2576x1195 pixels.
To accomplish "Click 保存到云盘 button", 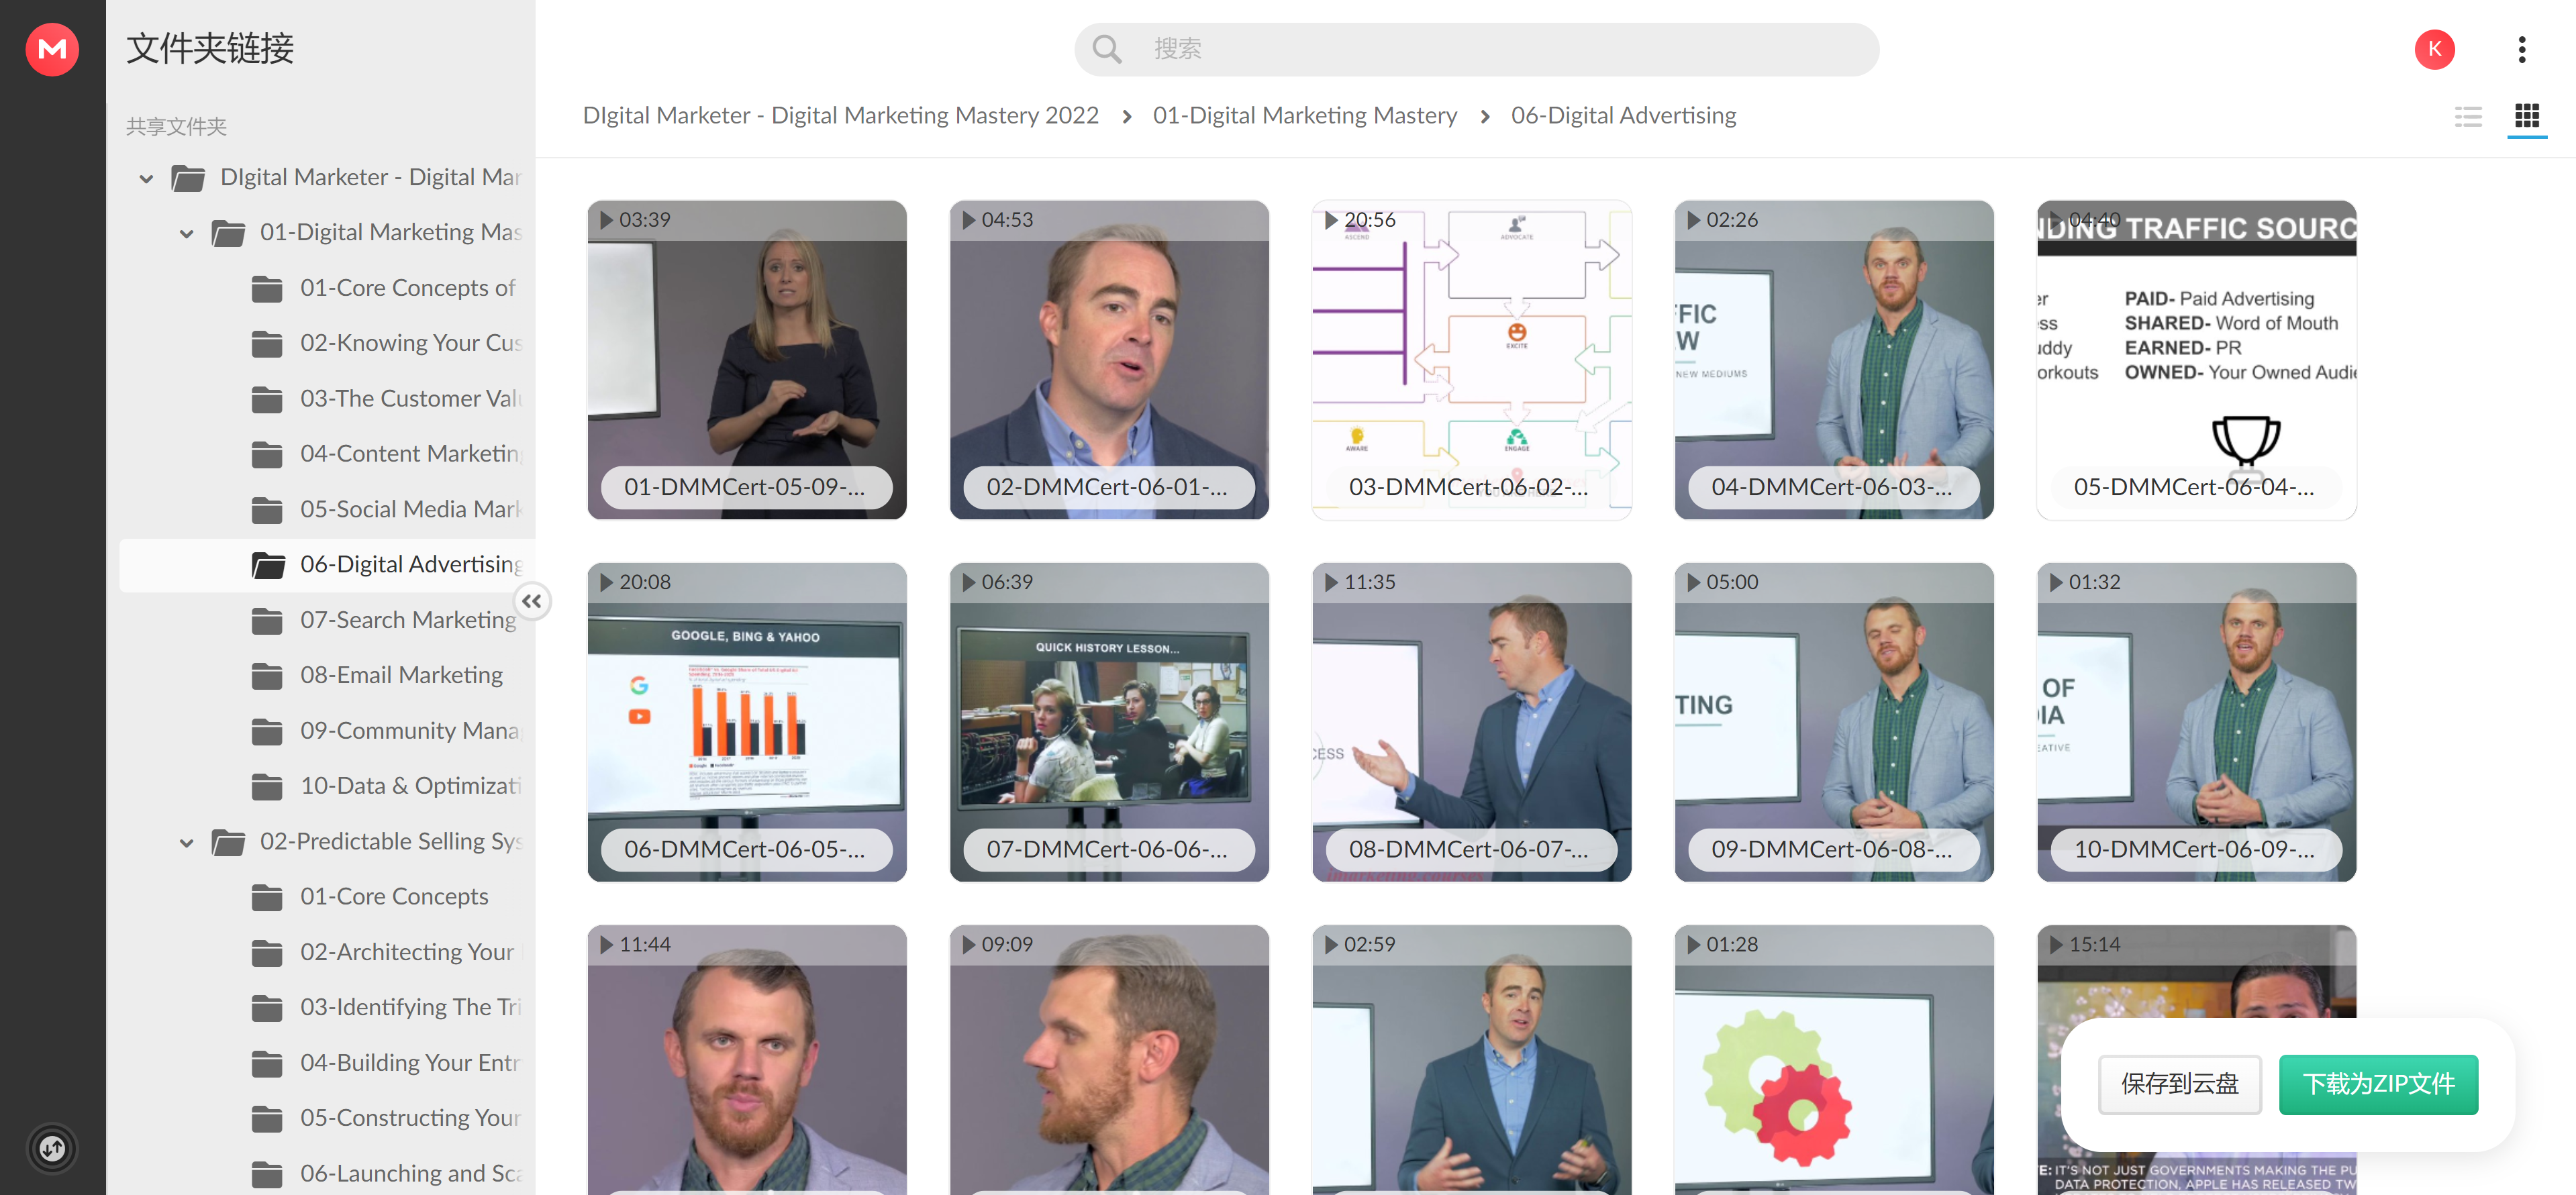I will pyautogui.click(x=2179, y=1084).
